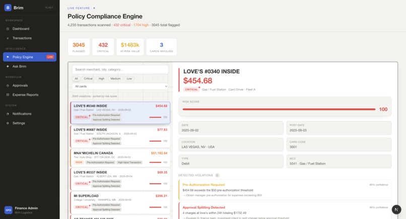
Task: Click the Post Date value 2025-09-03
Action: coord(298,131)
